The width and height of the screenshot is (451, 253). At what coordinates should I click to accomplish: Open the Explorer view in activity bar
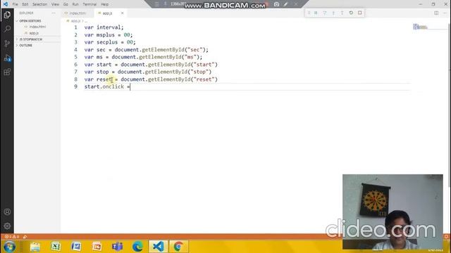pyautogui.click(x=7, y=15)
